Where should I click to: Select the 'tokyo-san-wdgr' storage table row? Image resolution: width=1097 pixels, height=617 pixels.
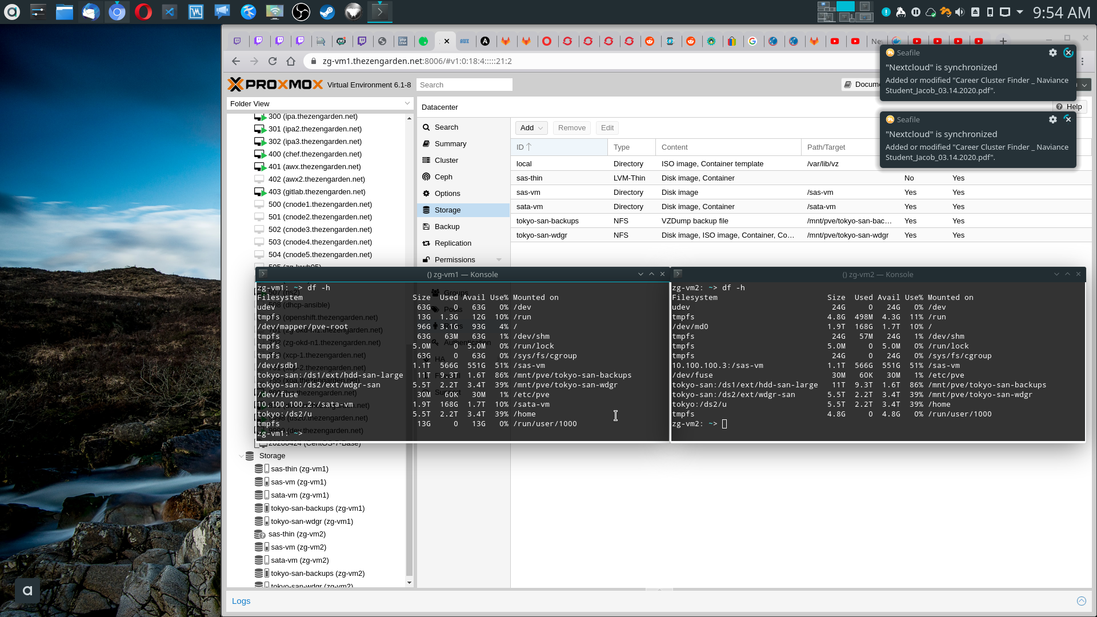[x=800, y=235]
